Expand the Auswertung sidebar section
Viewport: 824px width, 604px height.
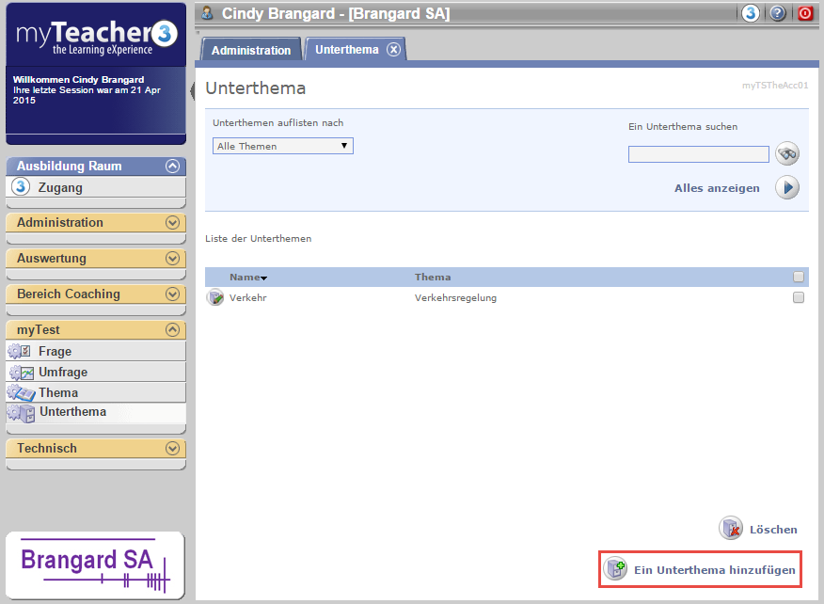pos(171,259)
